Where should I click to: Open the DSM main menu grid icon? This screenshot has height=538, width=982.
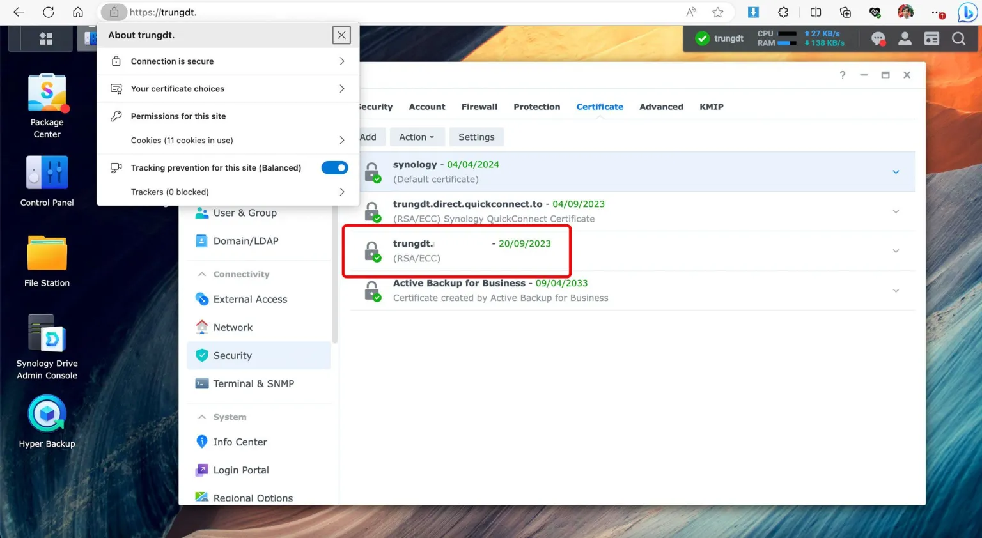(x=45, y=38)
